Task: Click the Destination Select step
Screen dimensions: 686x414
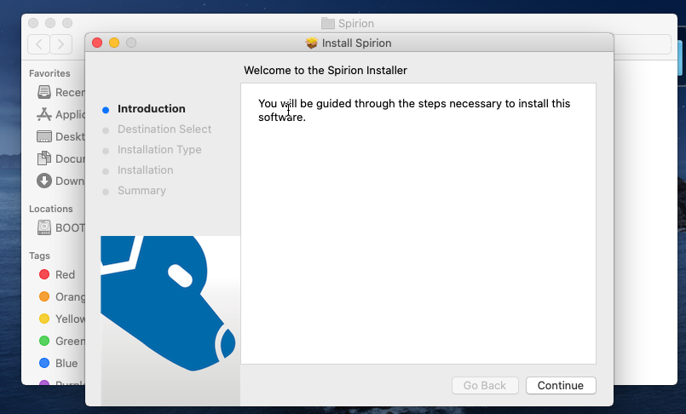Action: [164, 129]
